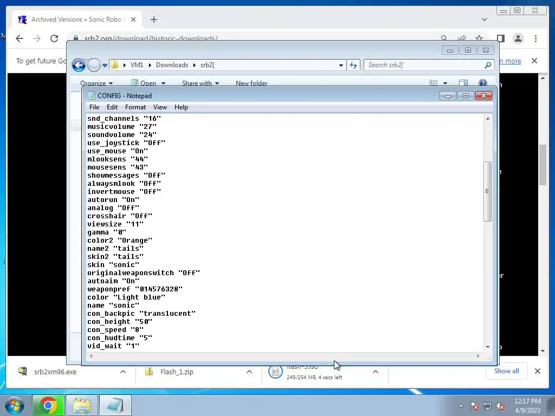Open Notepad's File menu
Image resolution: width=555 pixels, height=416 pixels.
pos(94,107)
